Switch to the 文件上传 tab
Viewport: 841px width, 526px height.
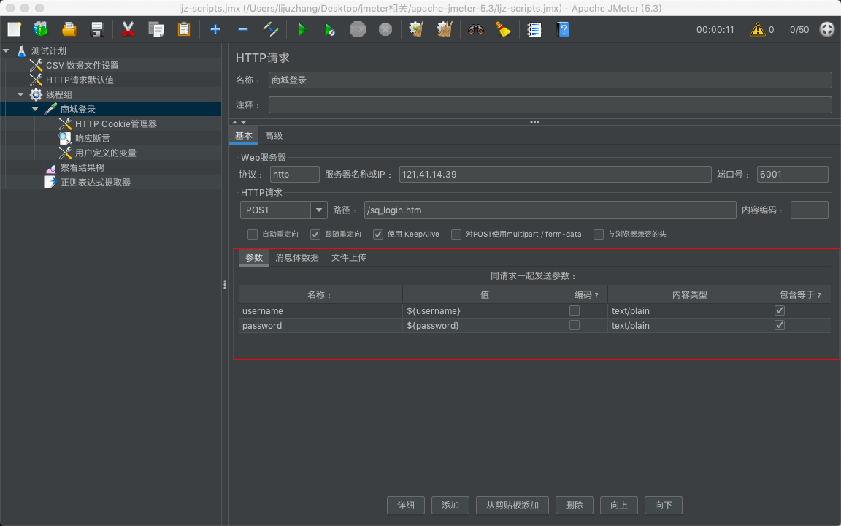(x=349, y=257)
